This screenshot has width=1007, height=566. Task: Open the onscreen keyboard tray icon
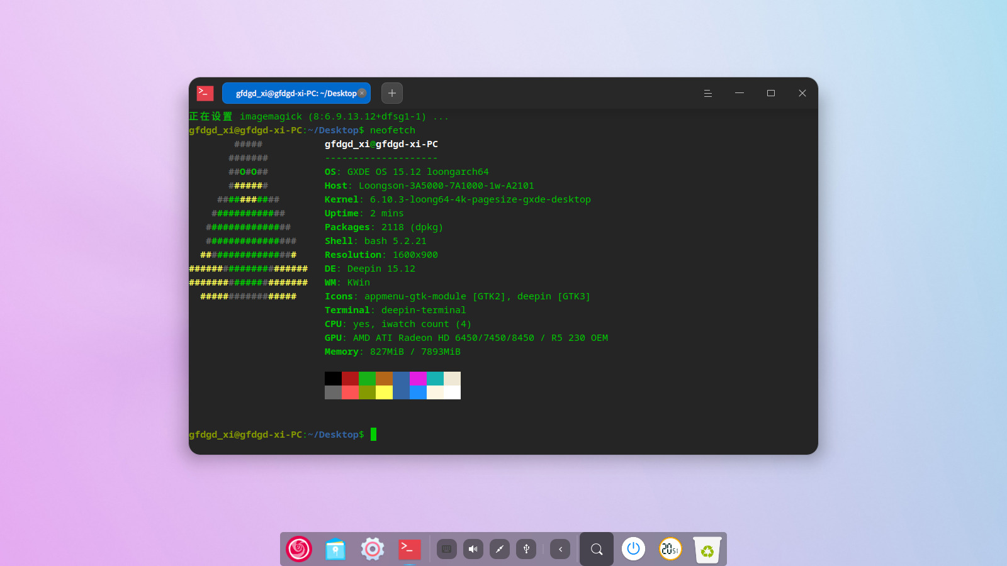click(446, 549)
